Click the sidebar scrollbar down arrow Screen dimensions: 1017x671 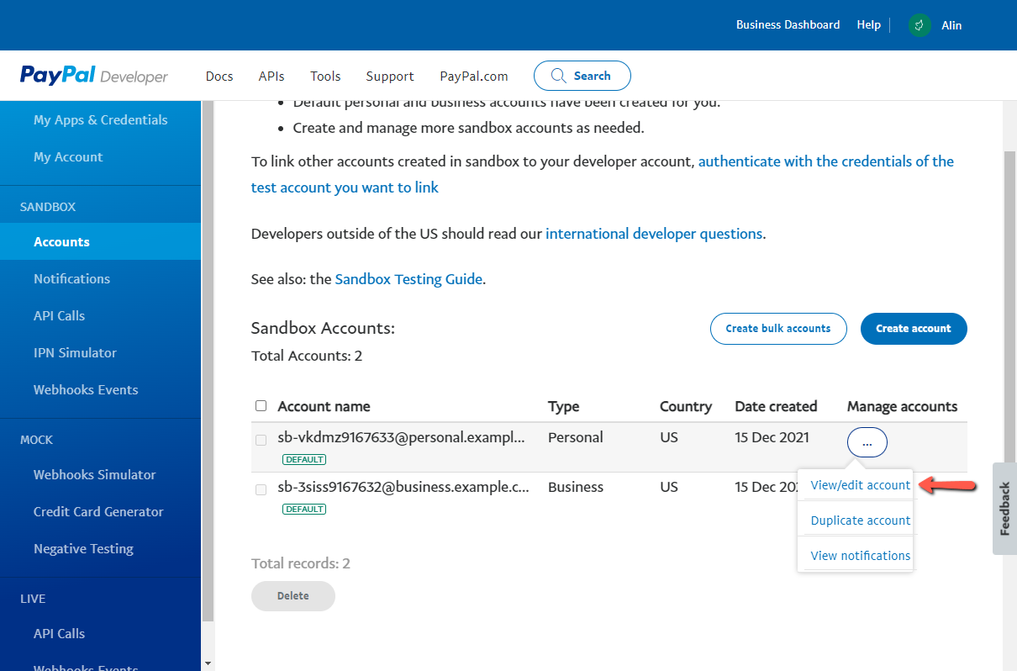point(208,663)
